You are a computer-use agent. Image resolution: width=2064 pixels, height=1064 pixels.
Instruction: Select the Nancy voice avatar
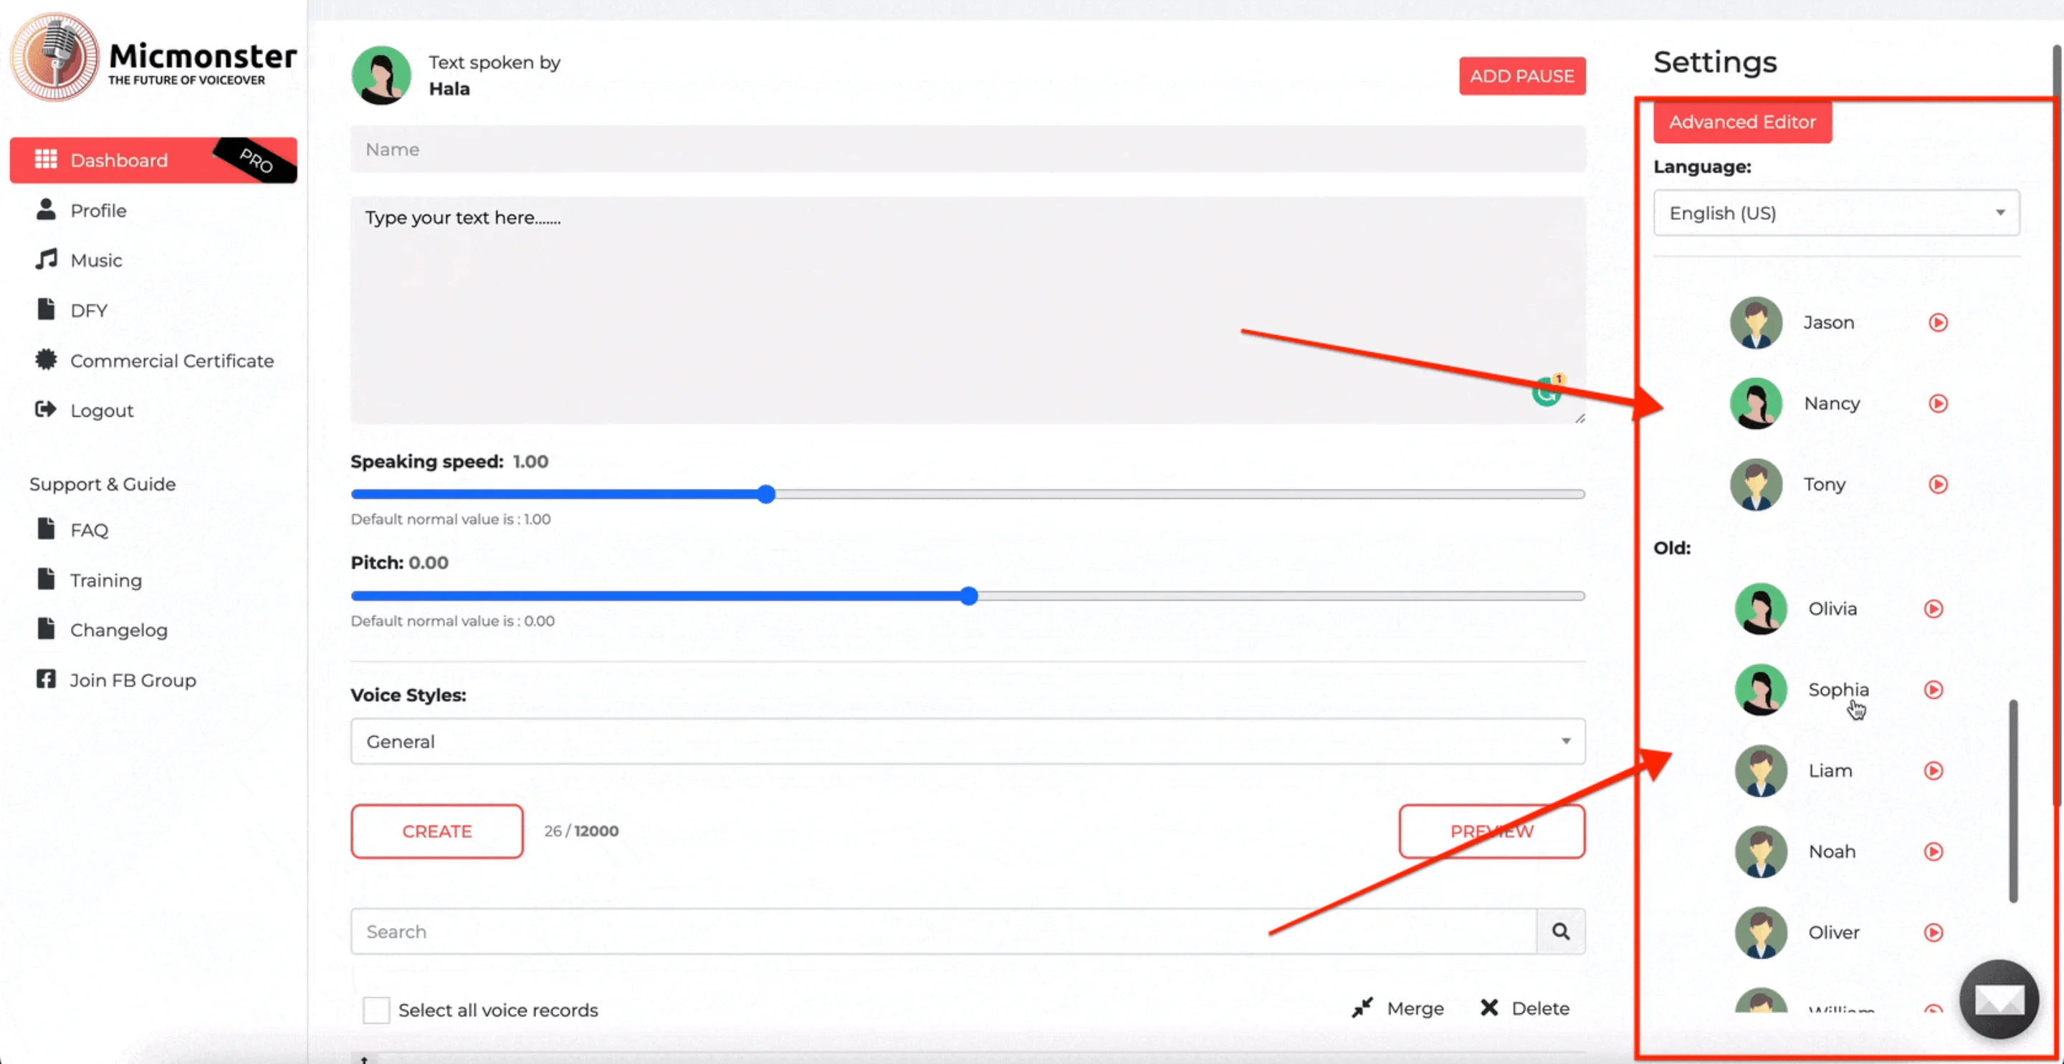point(1756,404)
